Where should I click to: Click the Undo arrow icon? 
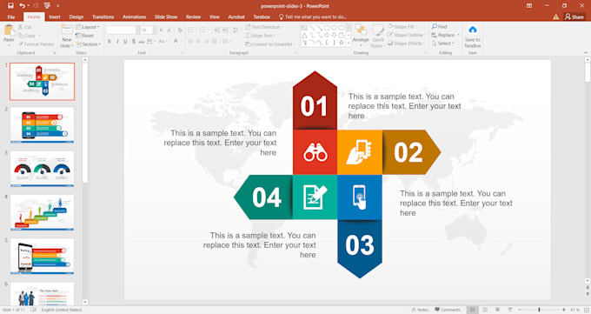(23, 6)
